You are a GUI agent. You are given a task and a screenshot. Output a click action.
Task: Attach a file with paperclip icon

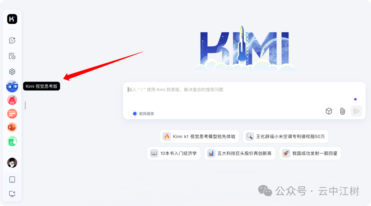342,111
